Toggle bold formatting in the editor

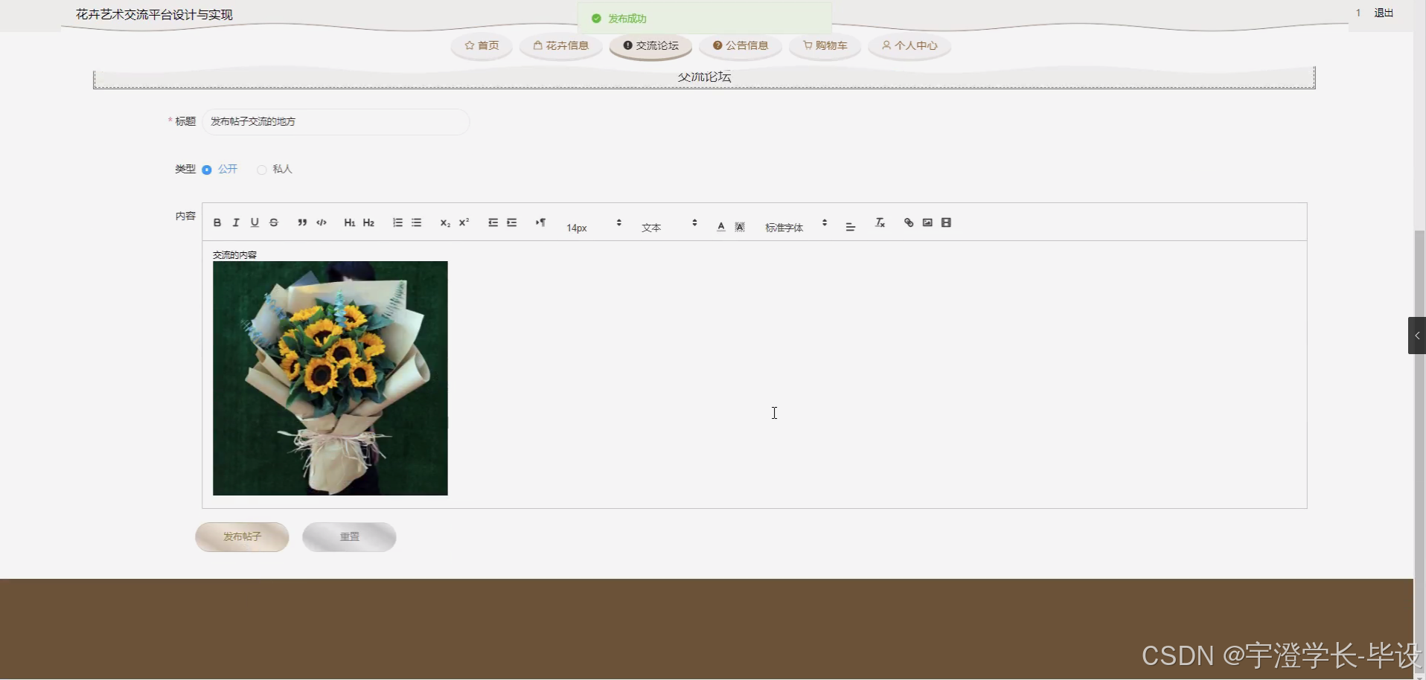[x=217, y=222]
